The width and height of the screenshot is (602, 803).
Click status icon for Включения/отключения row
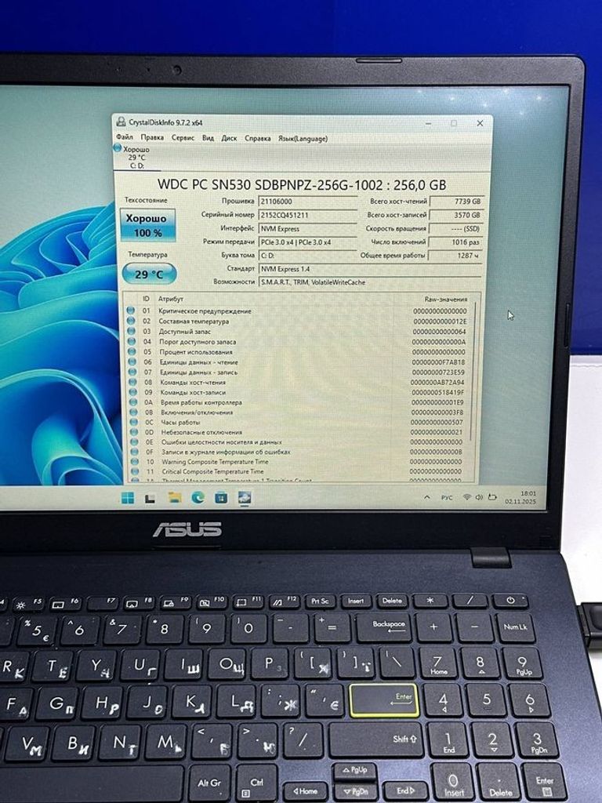click(x=133, y=412)
